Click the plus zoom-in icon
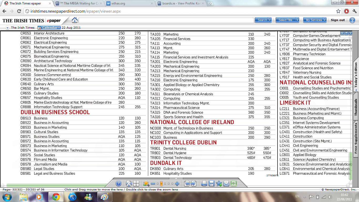The image size is (359, 202). click(177, 184)
